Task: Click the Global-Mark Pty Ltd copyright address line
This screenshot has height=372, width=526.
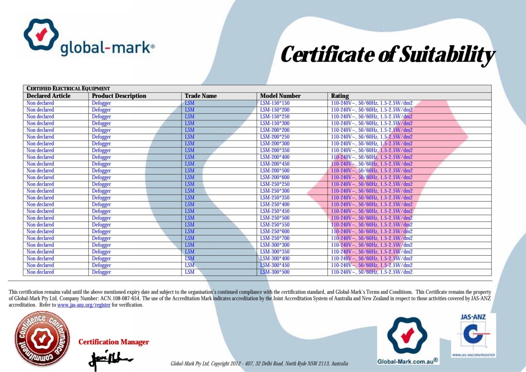Action: click(259, 363)
